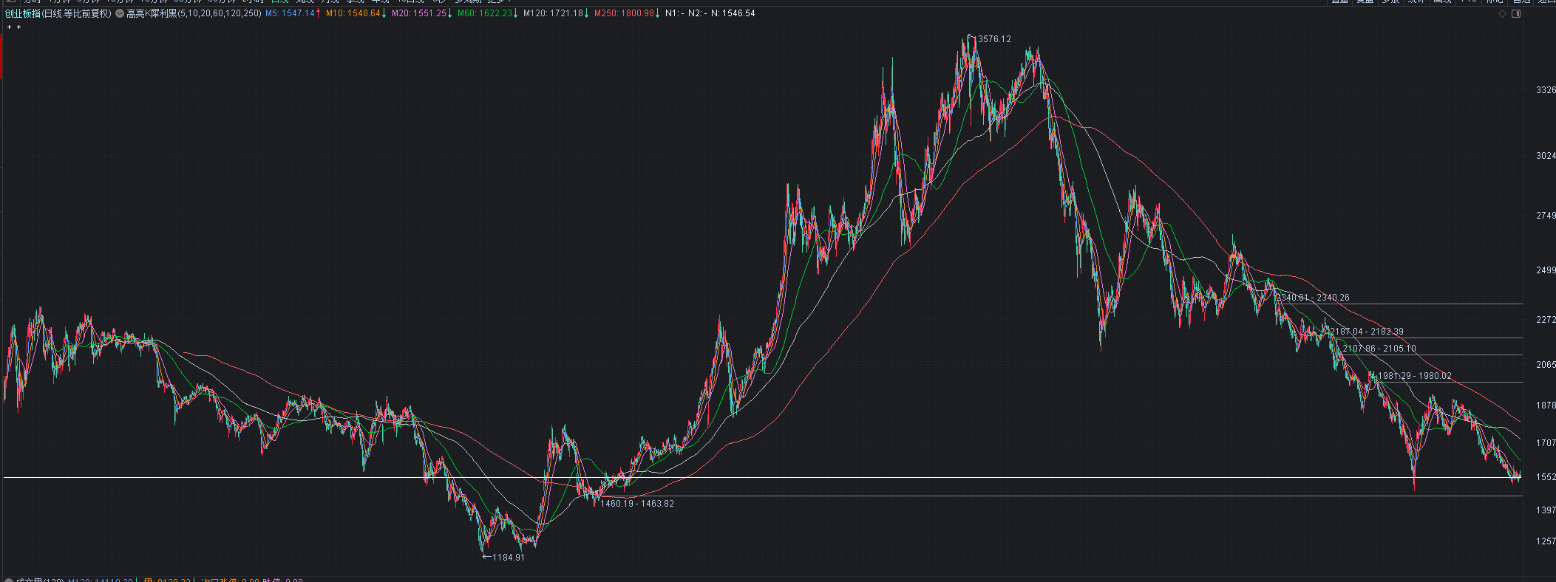Click the leftmost plus marker under the title
The width and height of the screenshot is (1556, 582).
(9, 27)
